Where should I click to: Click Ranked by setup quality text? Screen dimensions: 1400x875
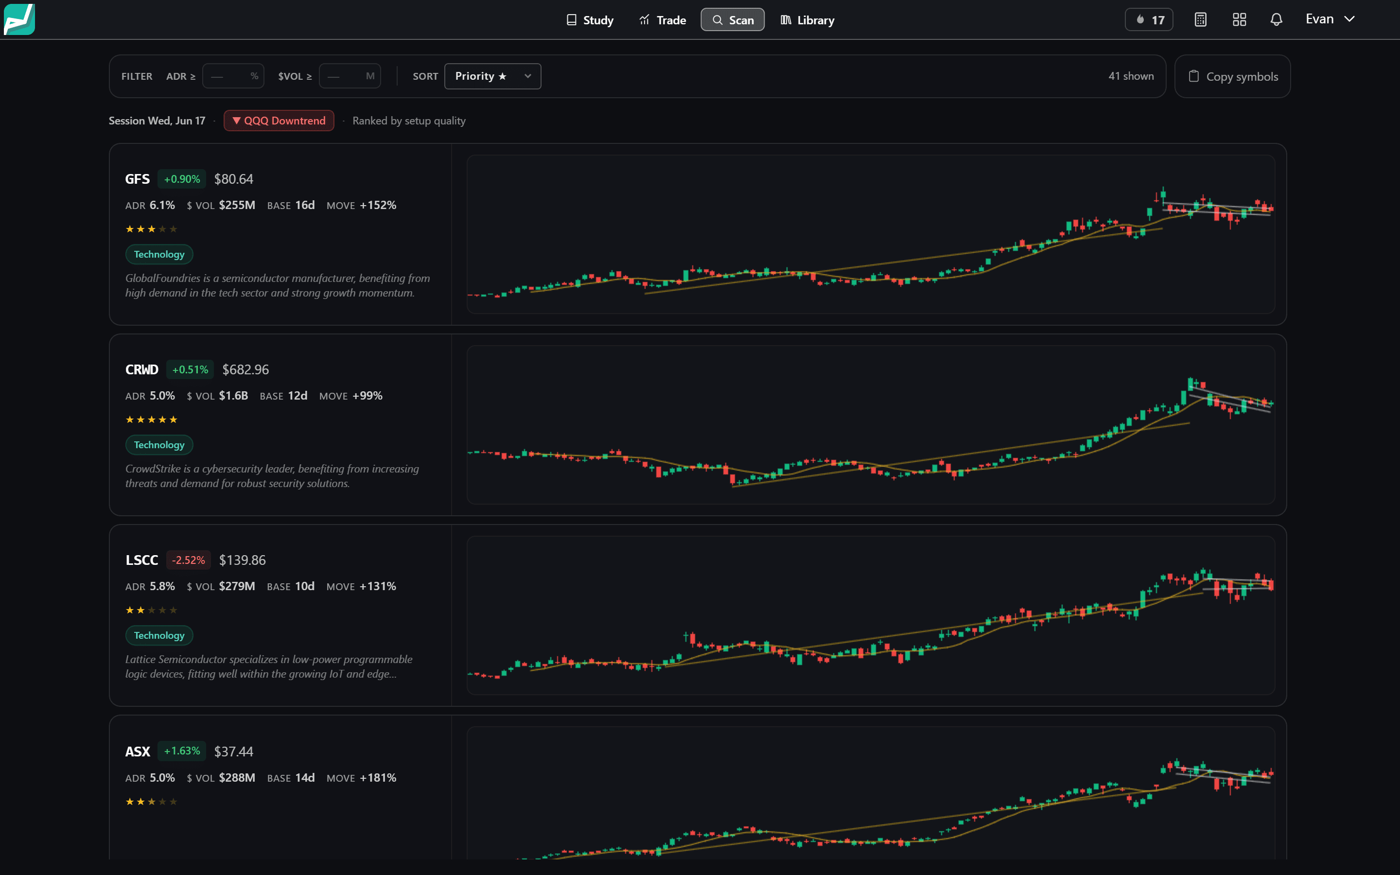(409, 121)
